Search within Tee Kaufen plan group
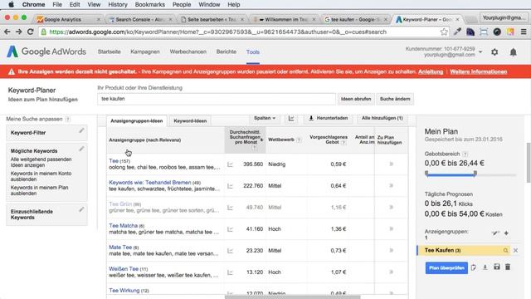 pyautogui.click(x=505, y=251)
